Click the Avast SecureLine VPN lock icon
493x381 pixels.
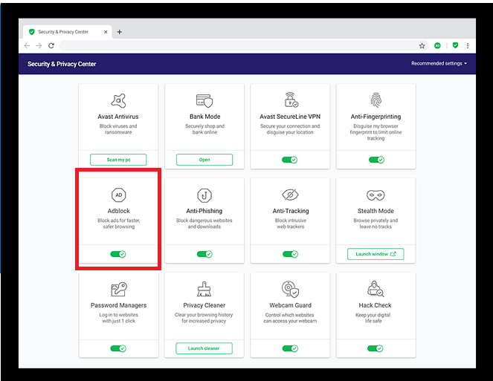[291, 100]
